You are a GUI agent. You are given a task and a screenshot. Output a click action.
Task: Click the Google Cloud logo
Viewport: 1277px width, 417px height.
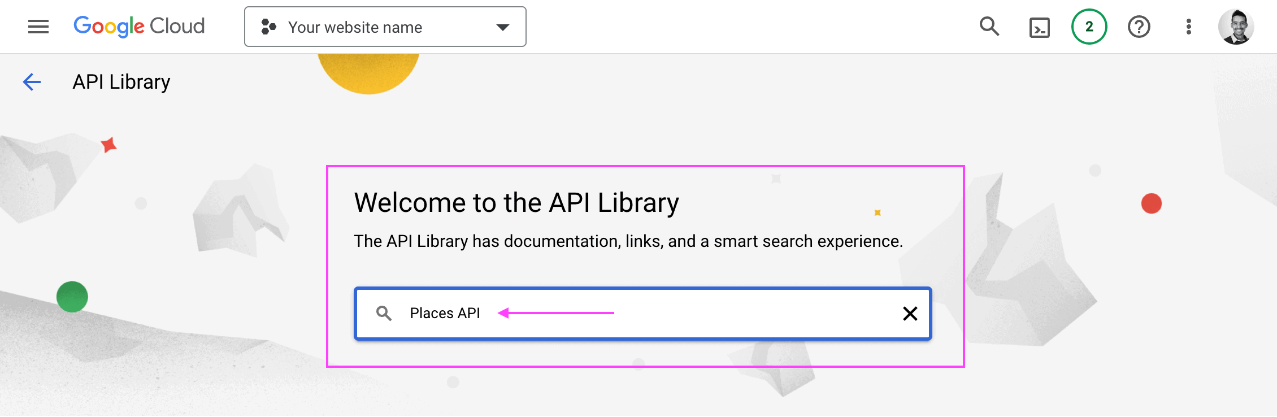tap(139, 26)
